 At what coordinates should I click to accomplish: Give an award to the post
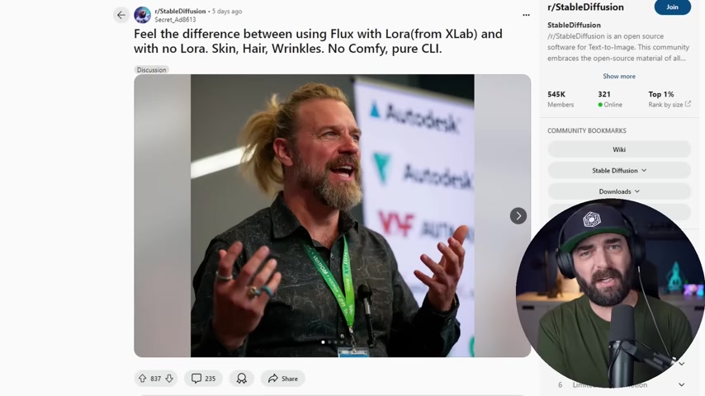point(241,379)
